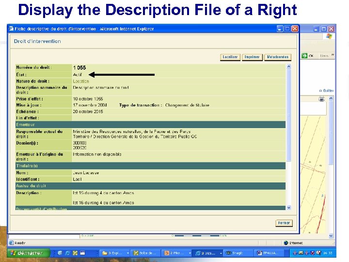Select the description lot 15 du rang 4

coord(104,193)
